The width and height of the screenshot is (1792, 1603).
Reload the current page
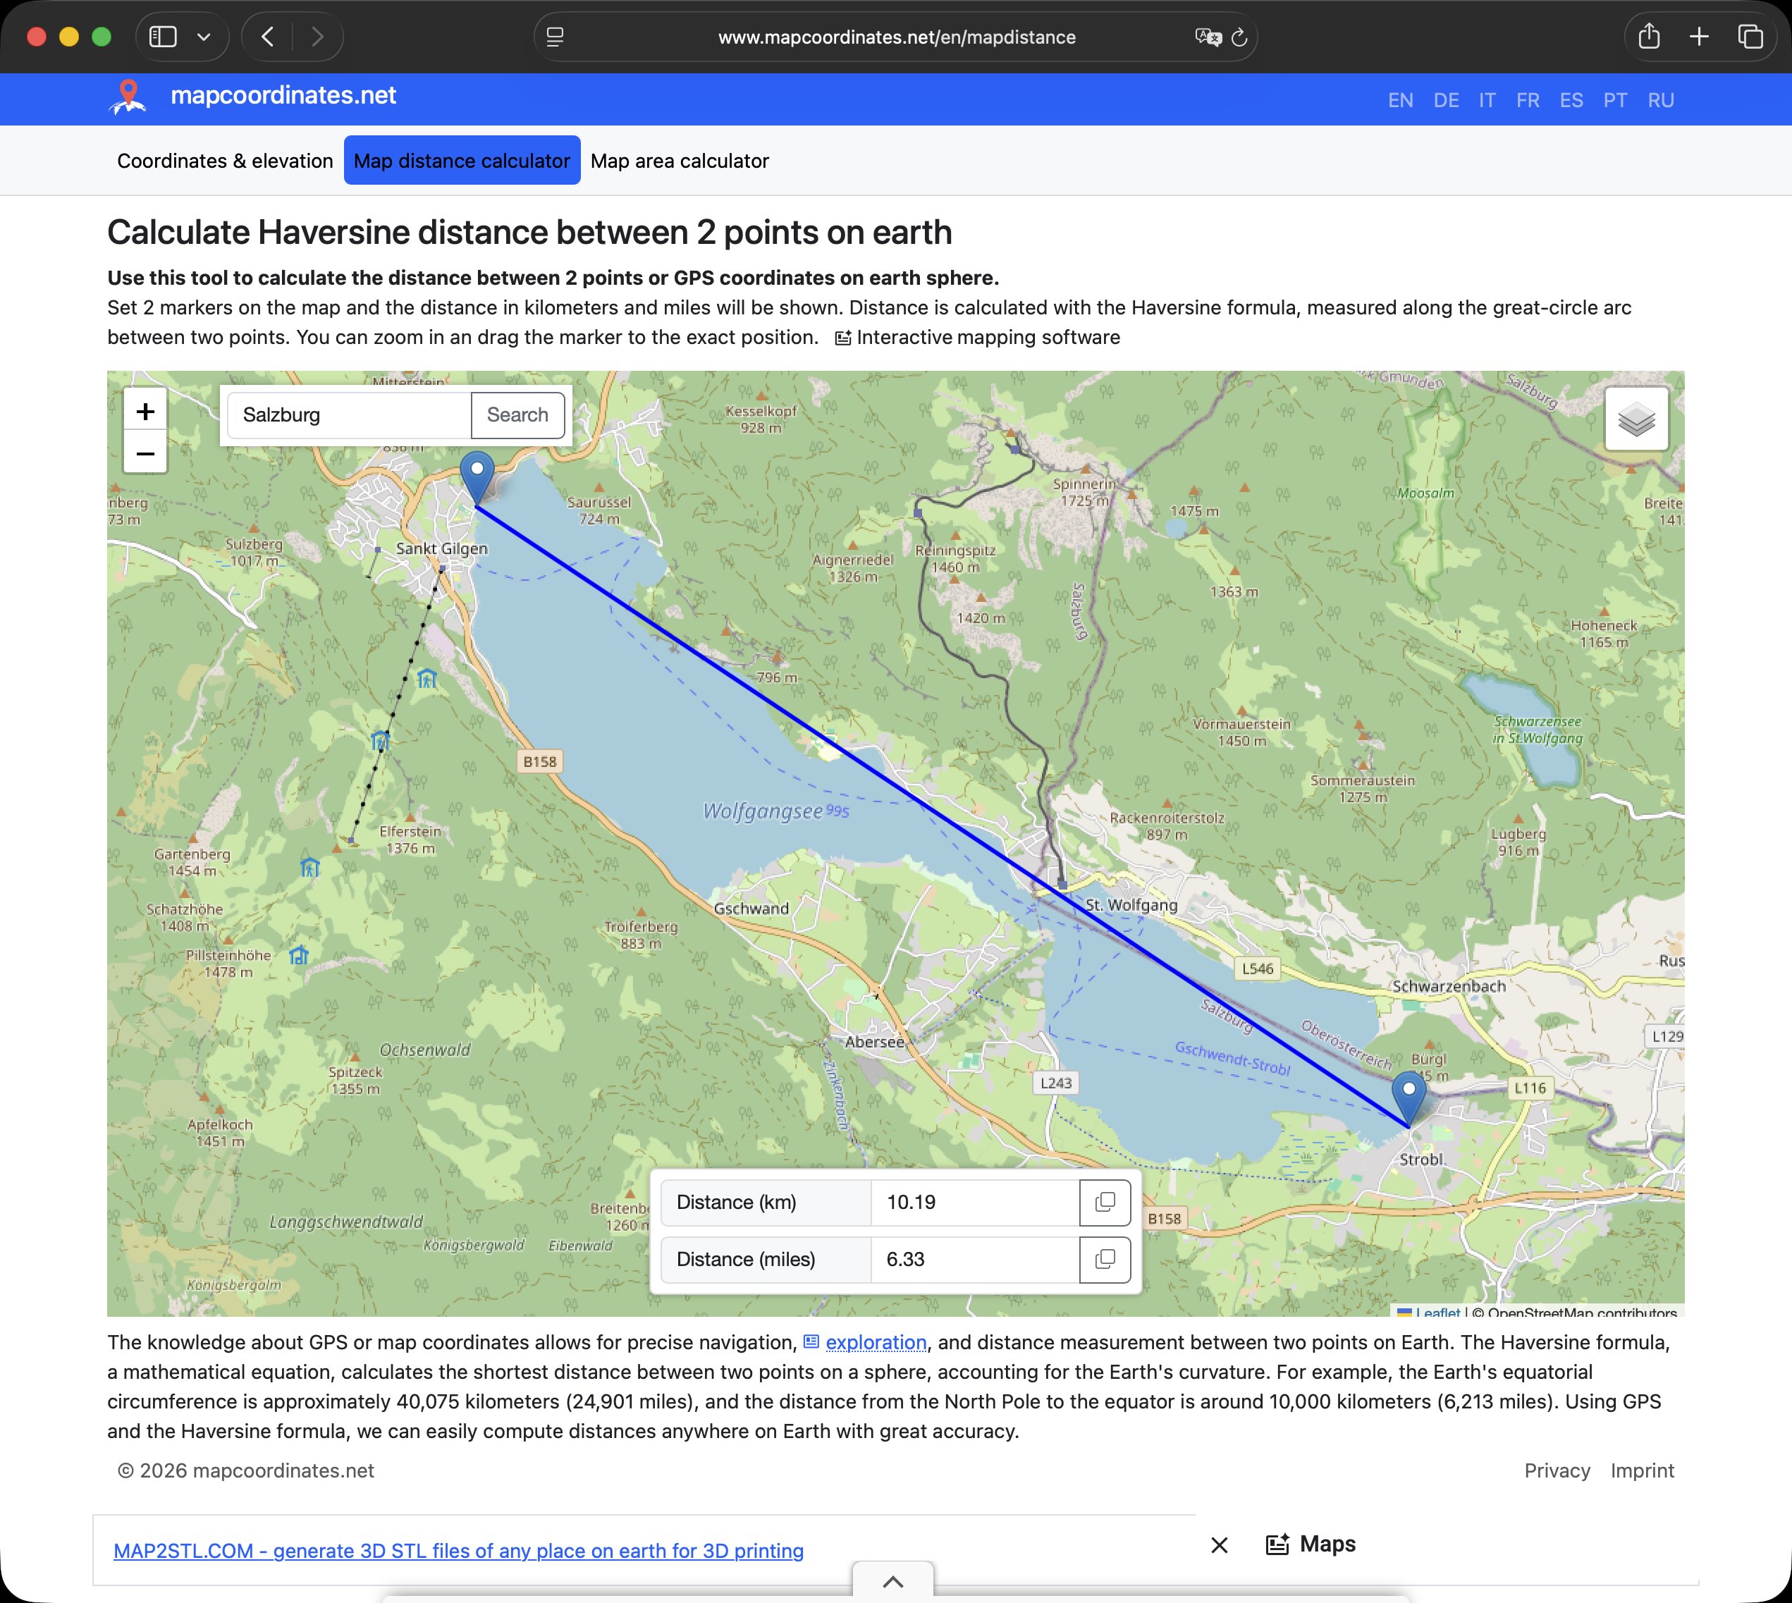click(1239, 37)
